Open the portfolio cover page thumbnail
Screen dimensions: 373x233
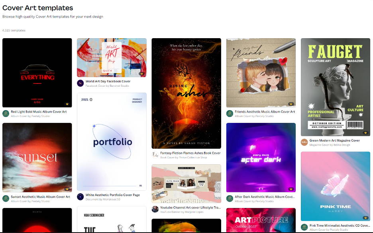coord(112,142)
